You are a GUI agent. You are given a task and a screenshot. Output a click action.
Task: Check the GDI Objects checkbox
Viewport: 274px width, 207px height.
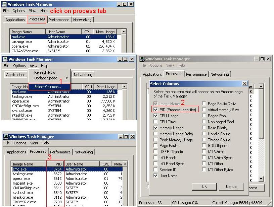(204, 146)
